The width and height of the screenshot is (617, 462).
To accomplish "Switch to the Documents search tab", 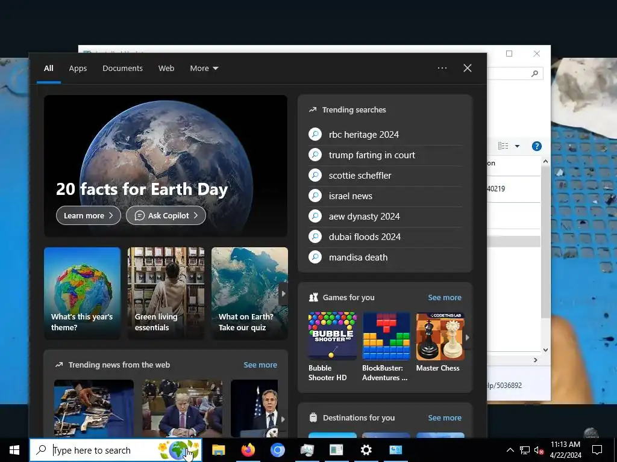I will (x=122, y=69).
